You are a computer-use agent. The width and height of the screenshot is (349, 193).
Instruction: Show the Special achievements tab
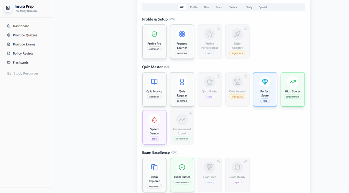pos(263,7)
